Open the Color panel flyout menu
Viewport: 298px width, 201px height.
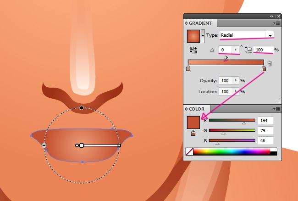(x=277, y=109)
